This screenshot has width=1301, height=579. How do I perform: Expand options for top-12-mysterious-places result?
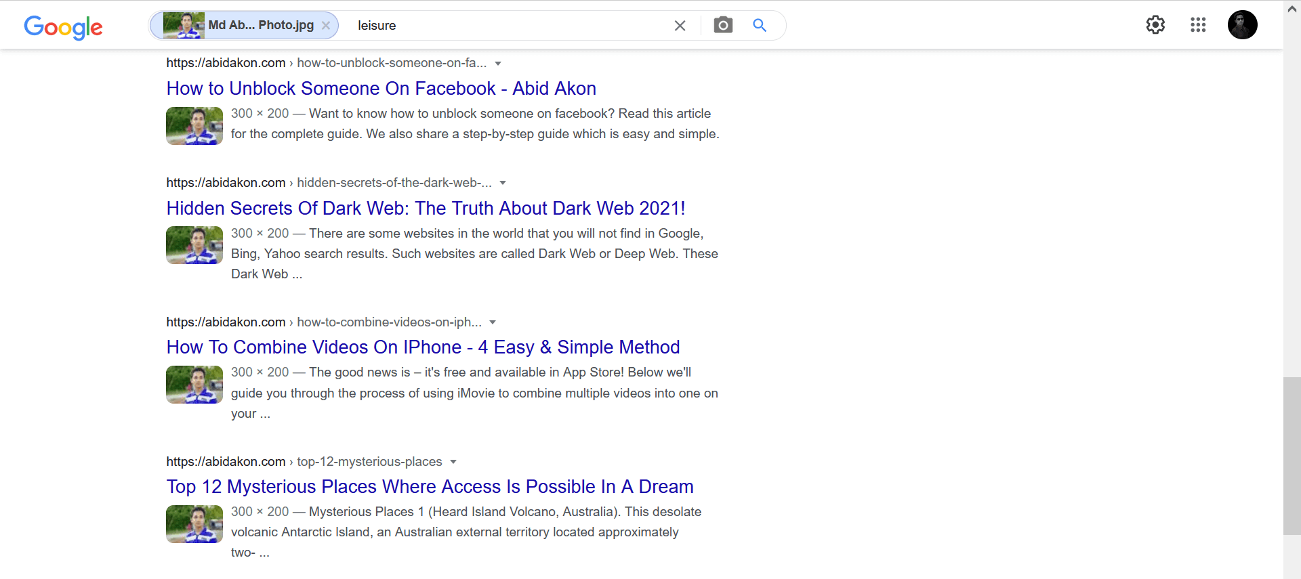(453, 462)
